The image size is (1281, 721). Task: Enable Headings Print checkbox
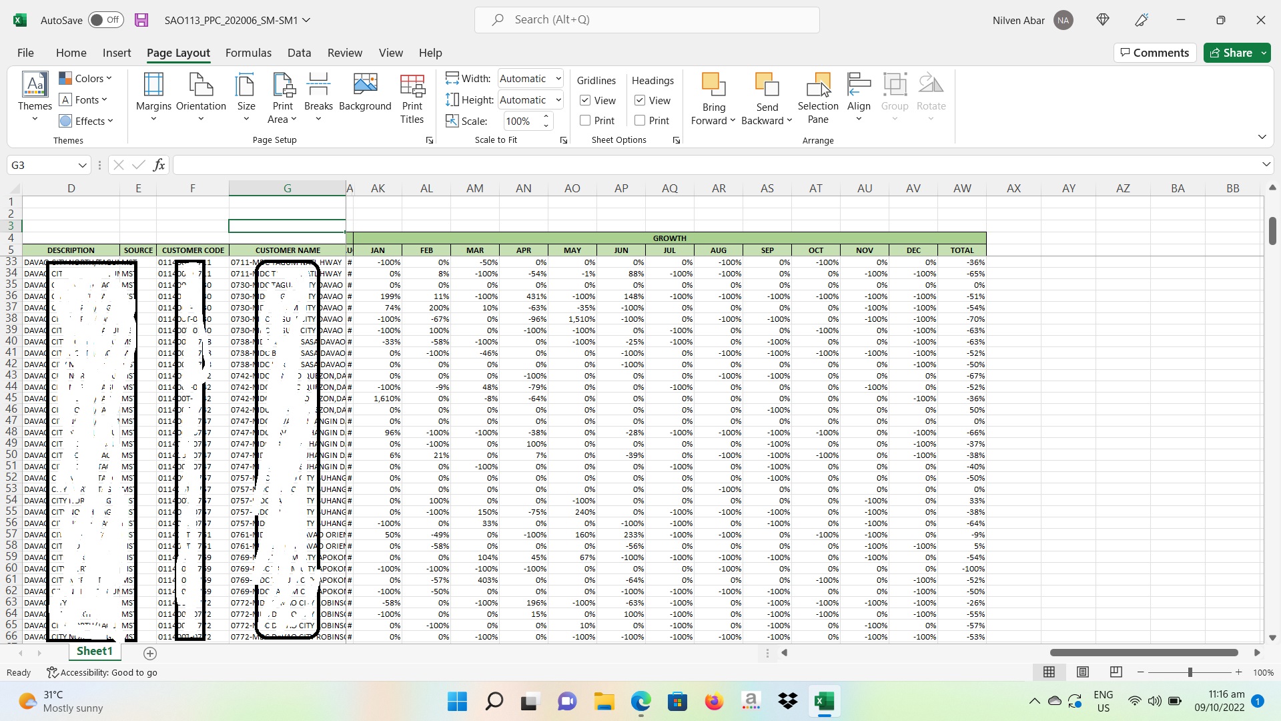640,120
